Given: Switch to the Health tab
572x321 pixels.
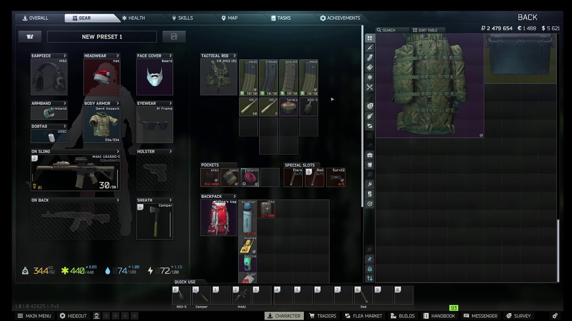Looking at the screenshot, I should (134, 18).
